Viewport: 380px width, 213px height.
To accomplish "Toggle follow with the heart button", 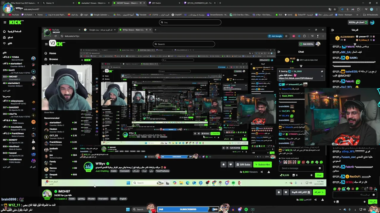I will pos(286,192).
